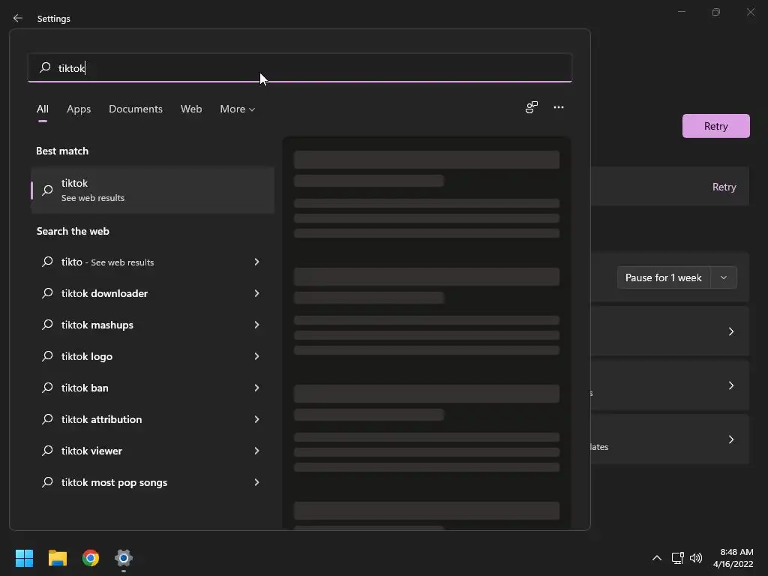Click the Settings back arrow
The image size is (768, 576).
tap(18, 18)
